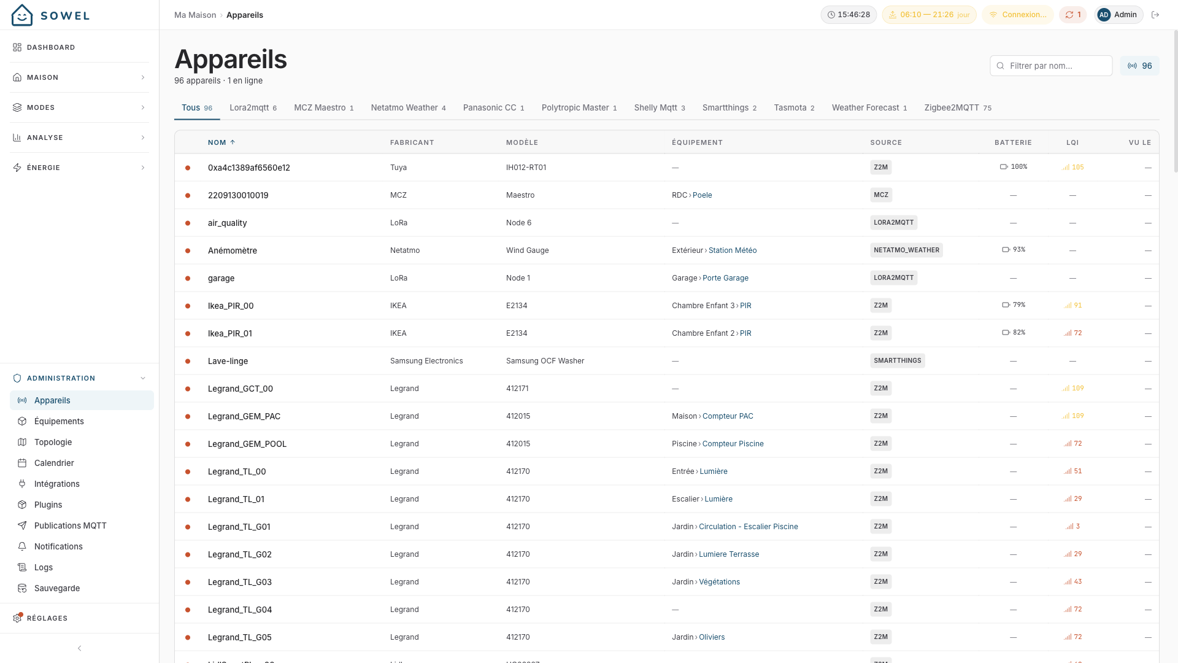Viewport: 1178px width, 663px height.
Task: Open the Panasonic CC tab
Action: point(493,107)
